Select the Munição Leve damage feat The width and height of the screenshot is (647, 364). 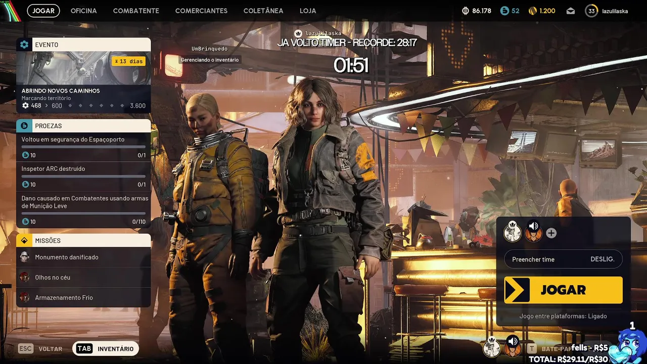(x=83, y=209)
